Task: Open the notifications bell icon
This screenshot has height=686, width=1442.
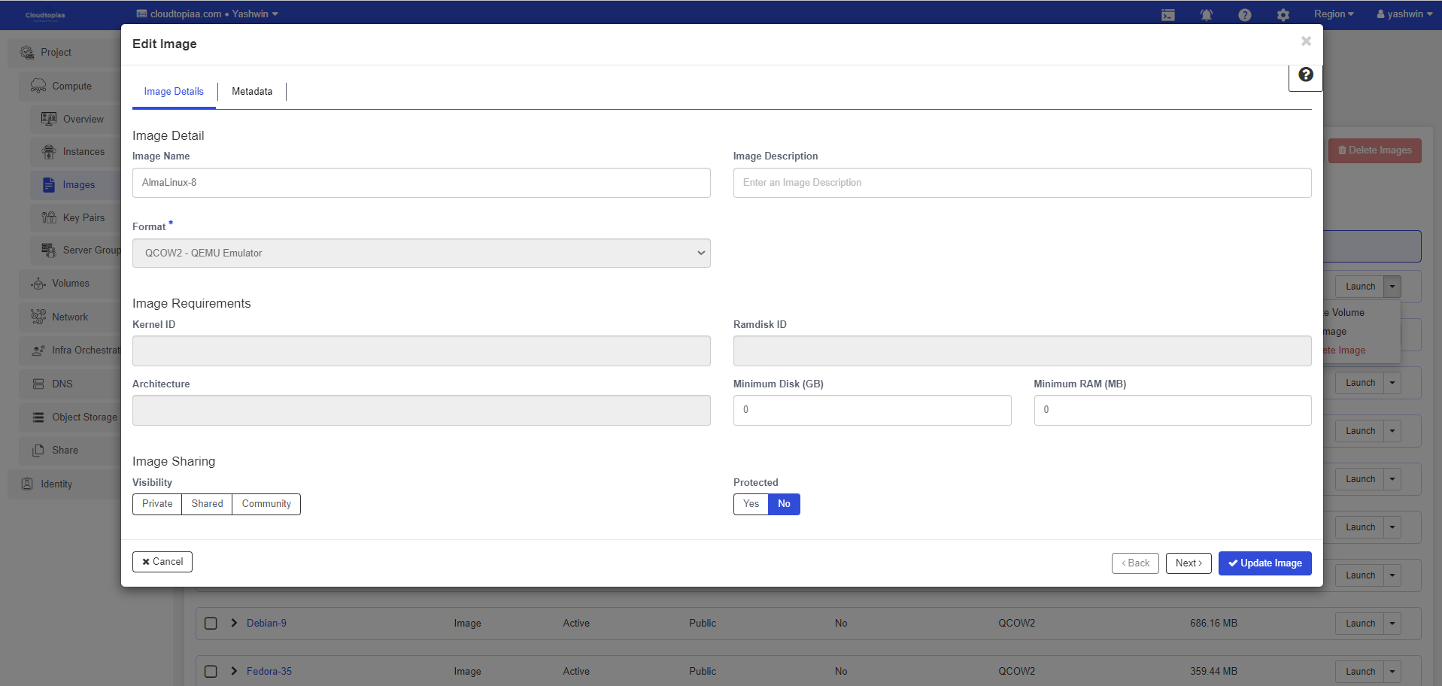Action: point(1206,15)
